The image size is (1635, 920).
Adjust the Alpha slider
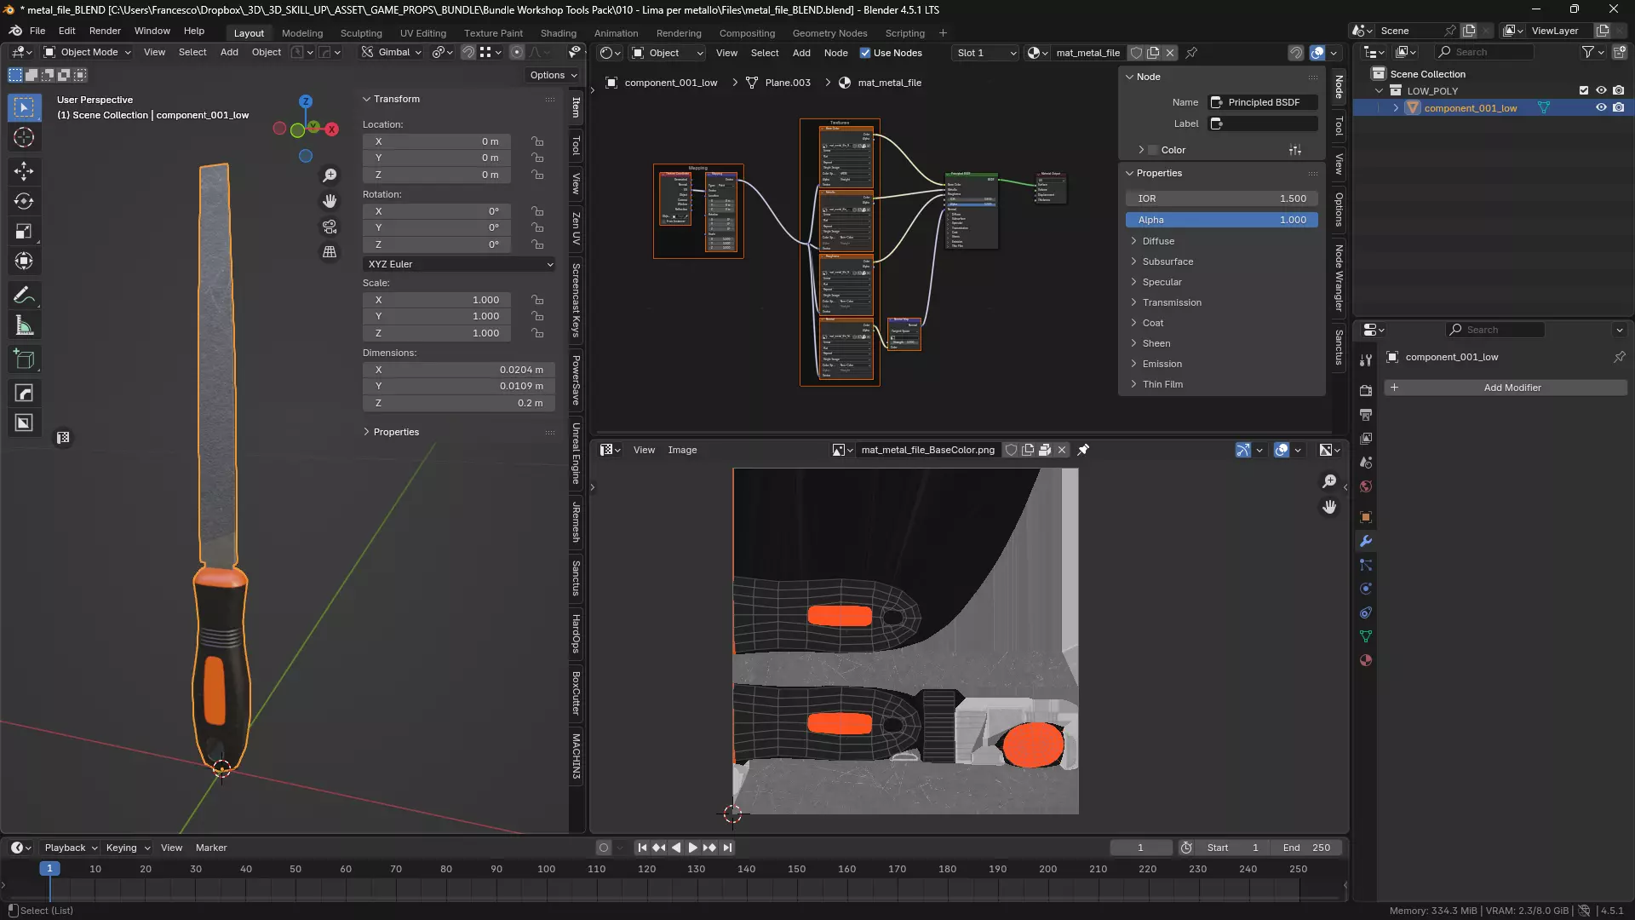(x=1221, y=220)
